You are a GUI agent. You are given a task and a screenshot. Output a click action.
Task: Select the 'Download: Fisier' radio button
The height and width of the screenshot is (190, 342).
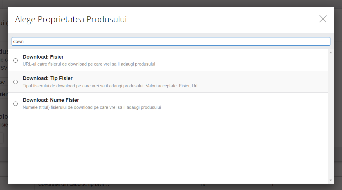coord(16,60)
